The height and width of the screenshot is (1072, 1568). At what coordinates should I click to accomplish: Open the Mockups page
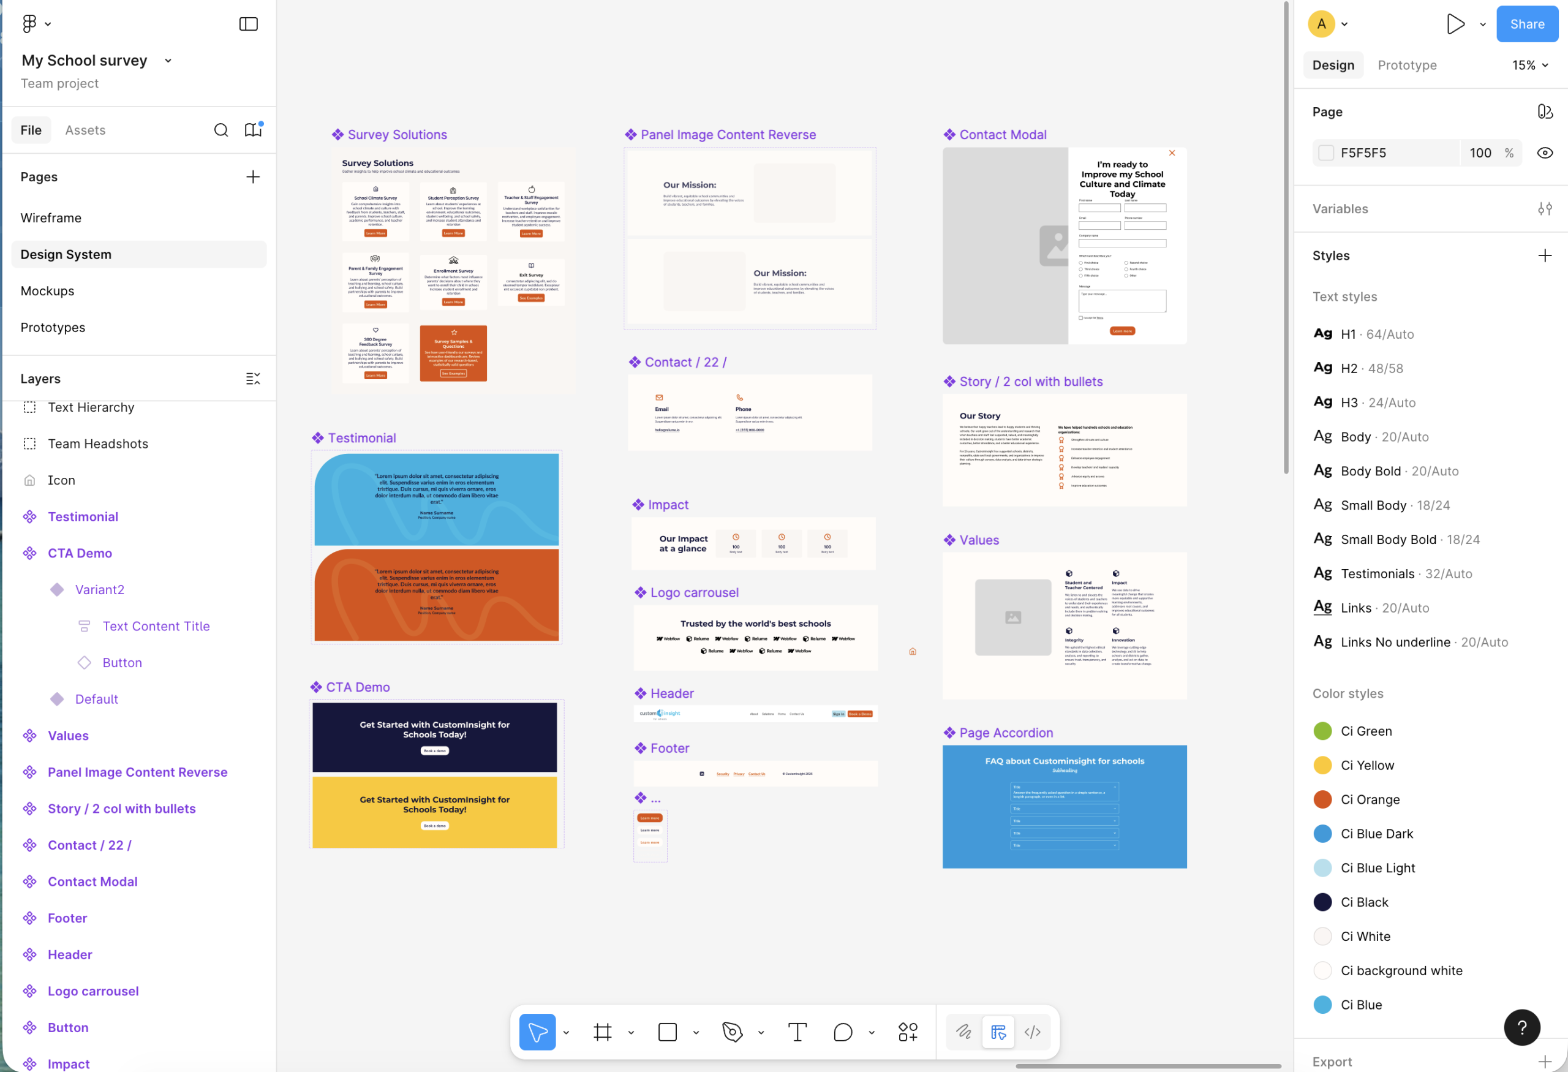tap(47, 291)
